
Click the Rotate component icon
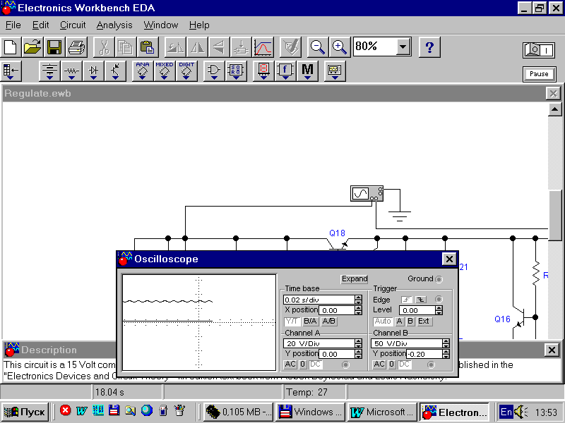pos(175,47)
